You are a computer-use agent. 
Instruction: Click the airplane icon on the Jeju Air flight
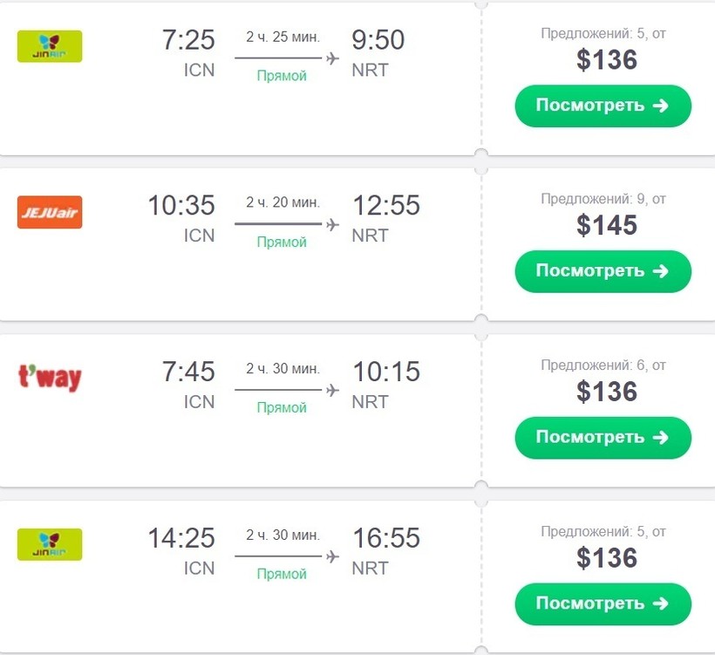pyautogui.click(x=331, y=224)
